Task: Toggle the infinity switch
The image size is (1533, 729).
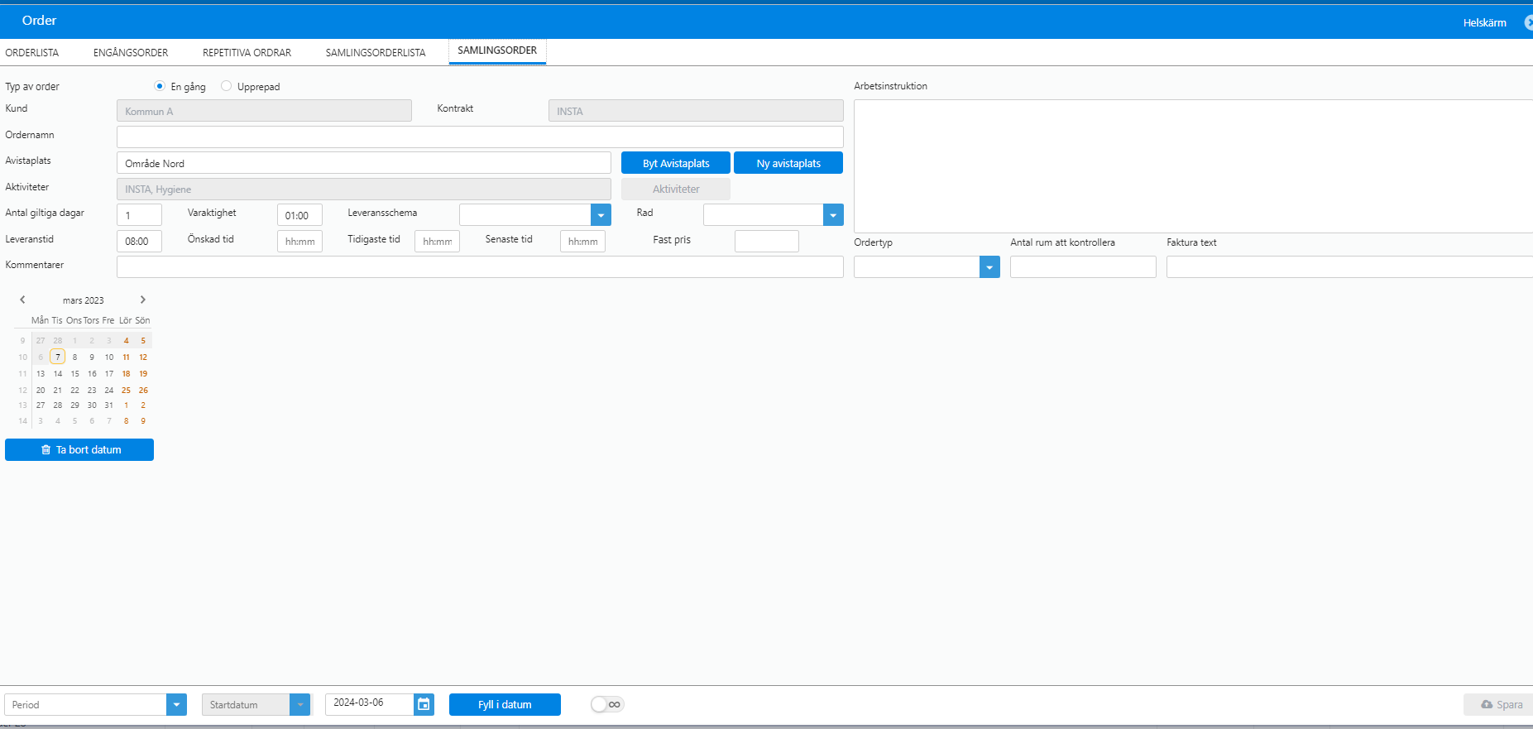Action: [607, 704]
